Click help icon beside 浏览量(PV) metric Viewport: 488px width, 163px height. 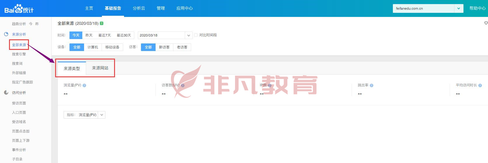click(x=84, y=85)
